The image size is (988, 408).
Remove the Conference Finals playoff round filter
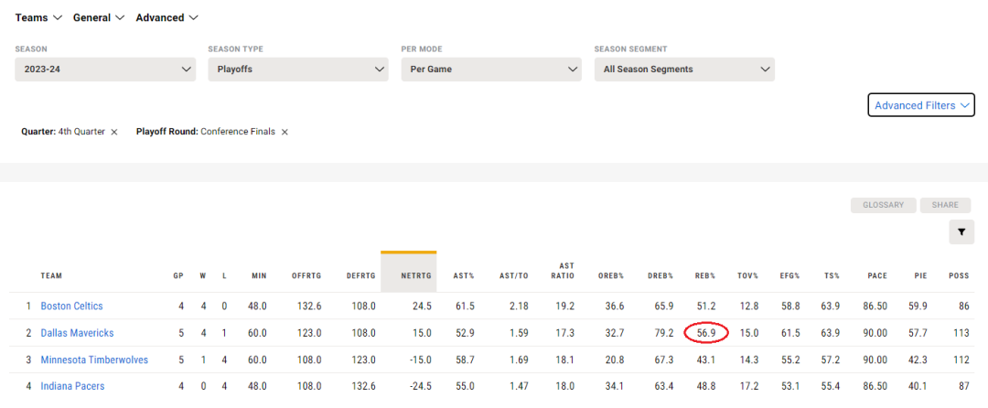tap(285, 133)
